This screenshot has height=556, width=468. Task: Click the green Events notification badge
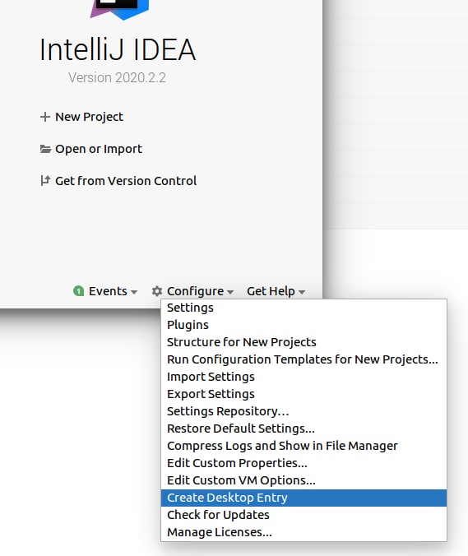pyautogui.click(x=78, y=291)
